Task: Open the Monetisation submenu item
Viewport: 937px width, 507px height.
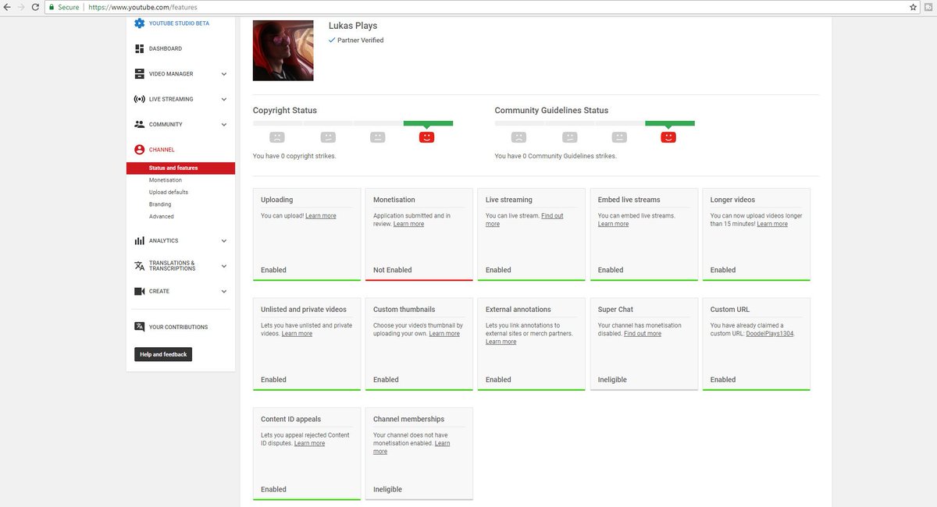Action: pyautogui.click(x=166, y=180)
